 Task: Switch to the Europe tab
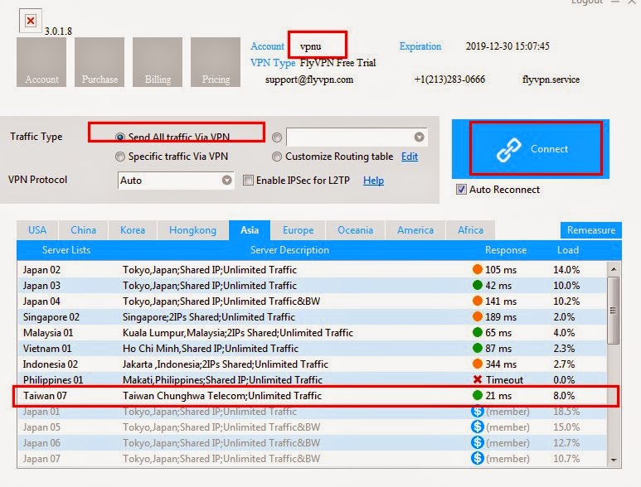[x=298, y=230]
